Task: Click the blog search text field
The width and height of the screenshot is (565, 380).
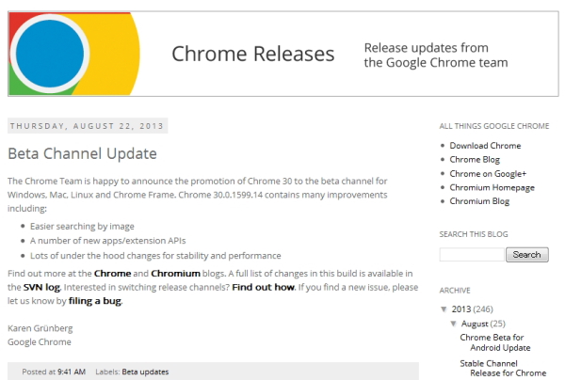Action: (x=472, y=255)
